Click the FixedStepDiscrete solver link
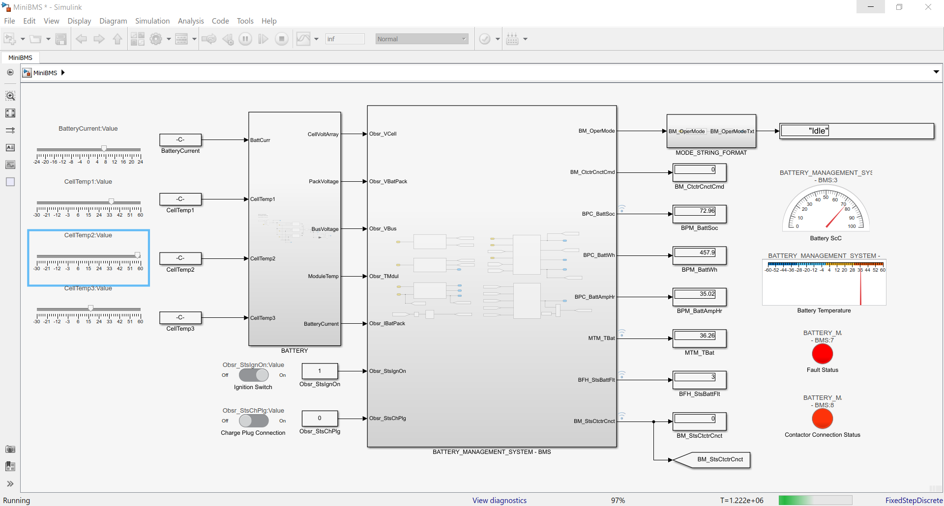Viewport: 944px width, 506px height. click(914, 500)
